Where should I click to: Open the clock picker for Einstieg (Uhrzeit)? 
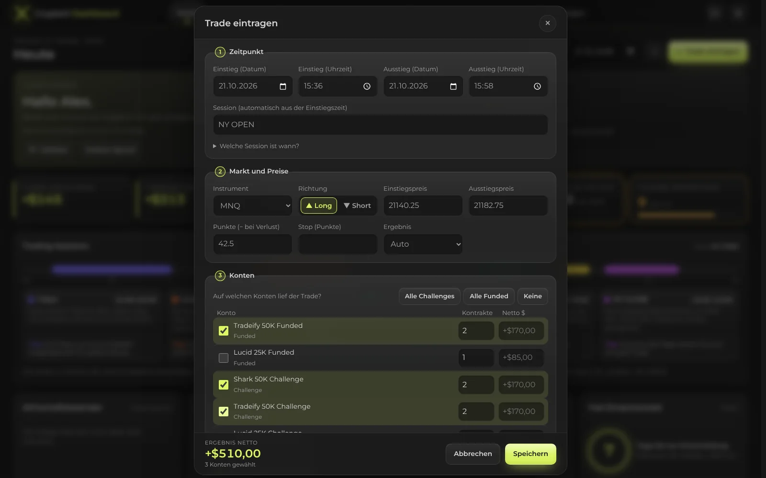(367, 87)
